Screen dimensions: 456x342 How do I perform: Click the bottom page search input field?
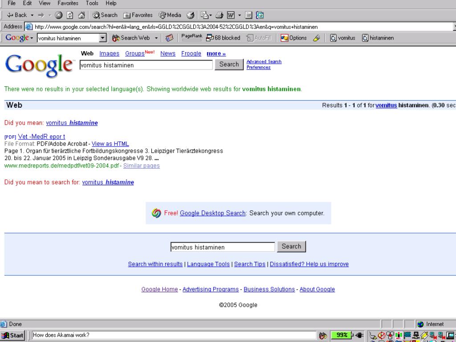click(x=223, y=247)
